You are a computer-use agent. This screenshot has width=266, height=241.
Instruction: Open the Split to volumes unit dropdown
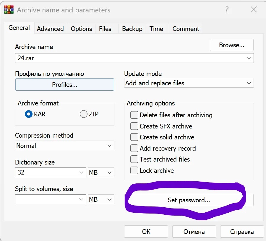(x=101, y=199)
